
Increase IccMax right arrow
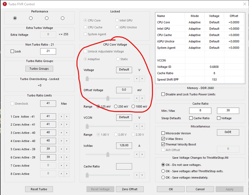tap(142, 154)
